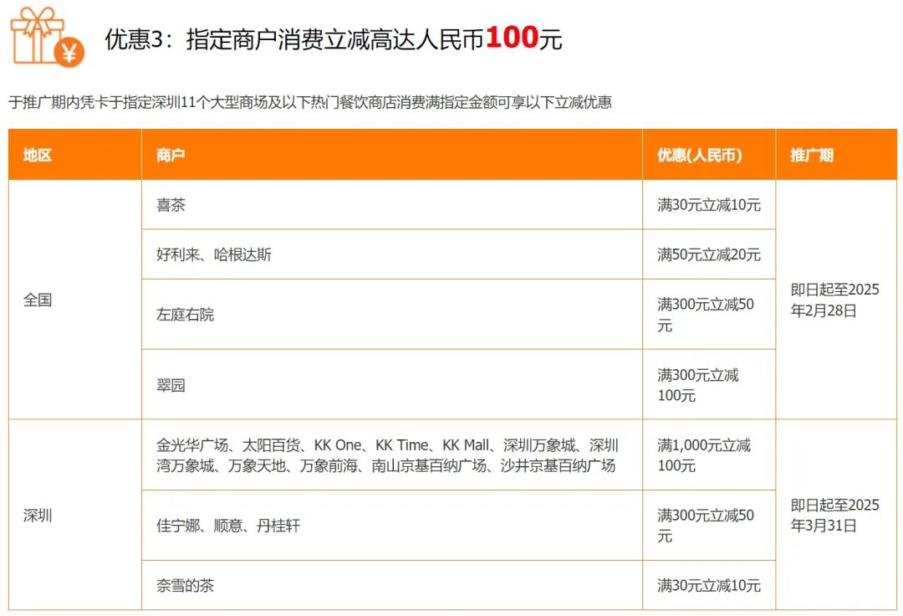The height and width of the screenshot is (616, 903).
Task: Click the intro sentence starting with '于推广期内凭卡'
Action: [x=310, y=103]
